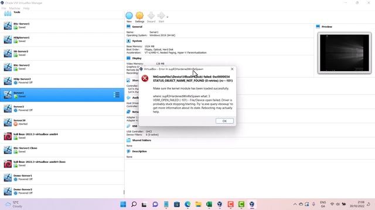
Task: Click the green Camtasia taskbar icon
Action: (x=241, y=204)
